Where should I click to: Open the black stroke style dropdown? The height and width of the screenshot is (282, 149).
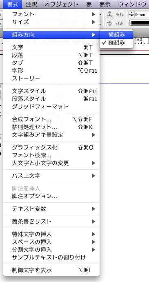coord(139,23)
